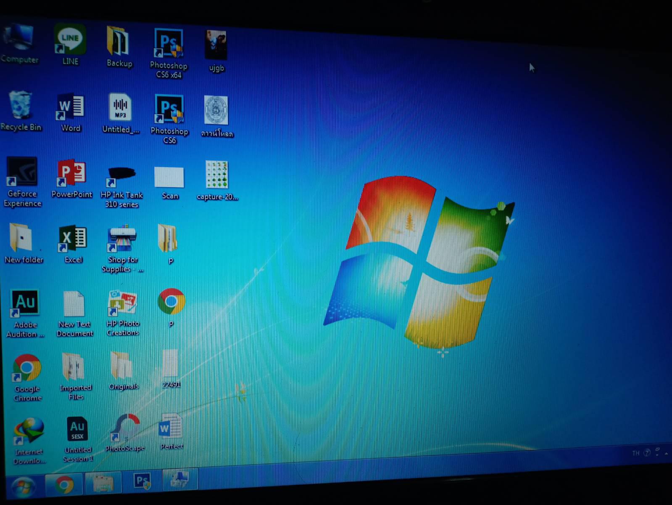Select the Adobe Audition shortcut
672x505 pixels.
click(x=25, y=314)
